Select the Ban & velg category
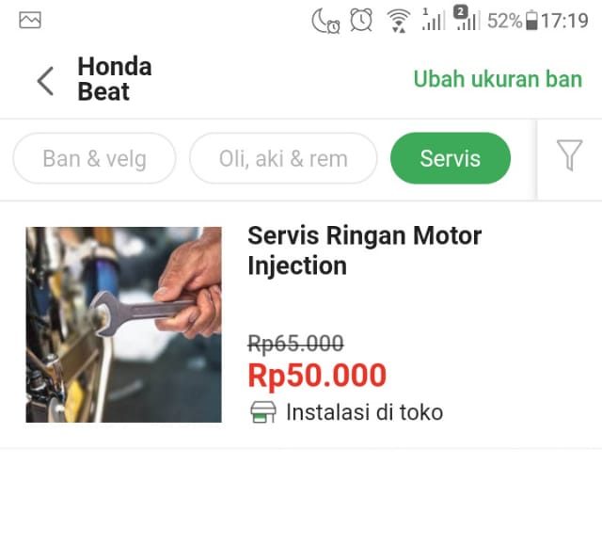The image size is (602, 546). pos(94,158)
